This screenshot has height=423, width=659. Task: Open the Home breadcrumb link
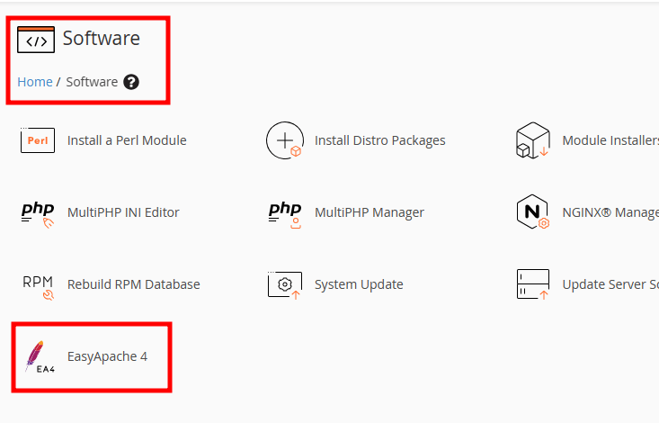35,82
